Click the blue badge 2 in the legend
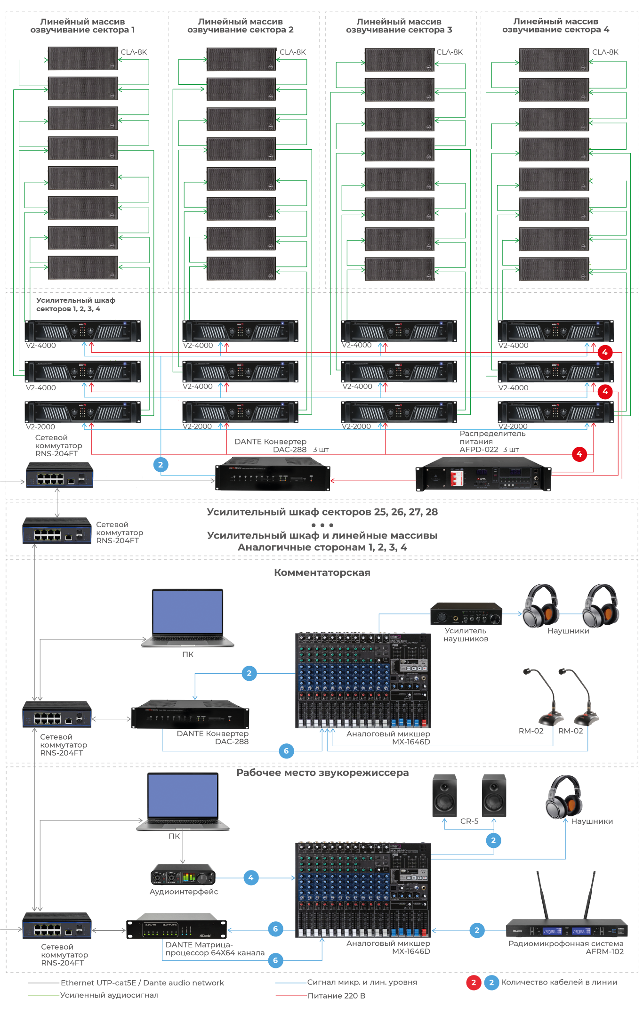The height and width of the screenshot is (1015, 643). coord(491,983)
